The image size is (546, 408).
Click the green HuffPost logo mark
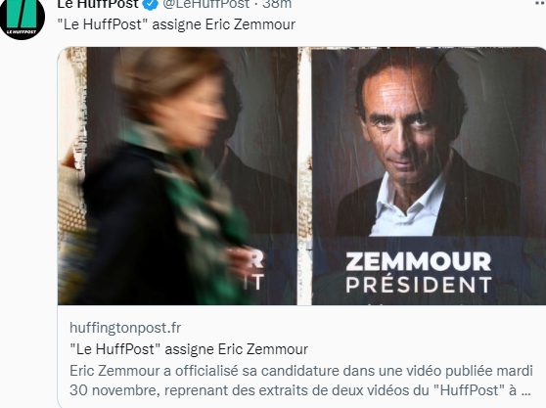(21, 14)
